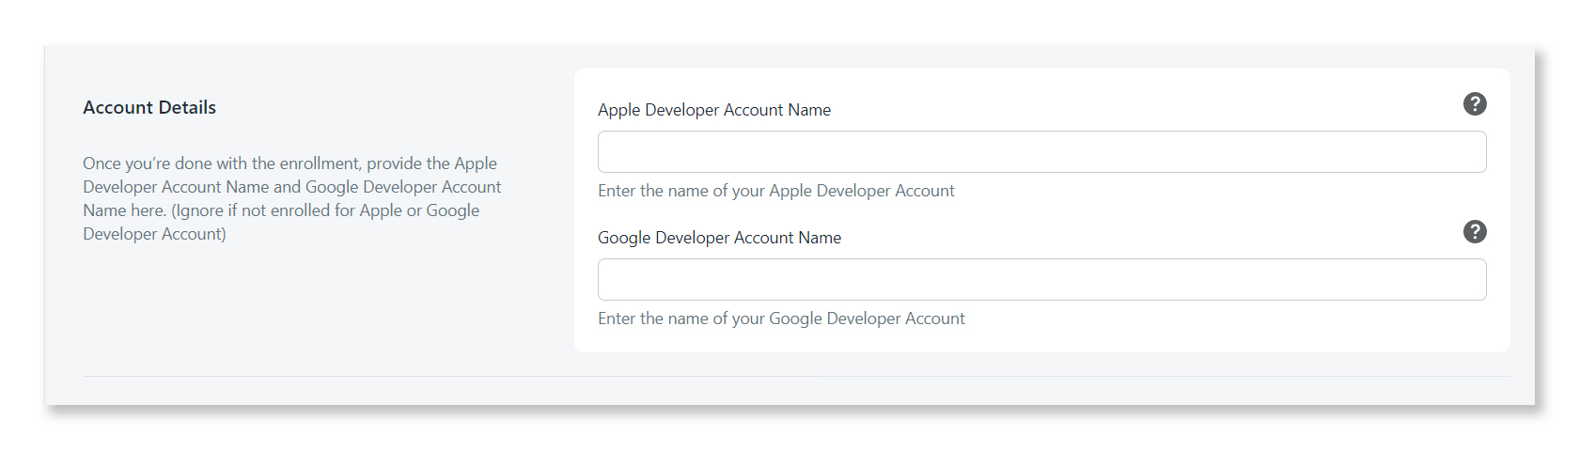Click the 'Account Details' section heading

[x=149, y=107]
